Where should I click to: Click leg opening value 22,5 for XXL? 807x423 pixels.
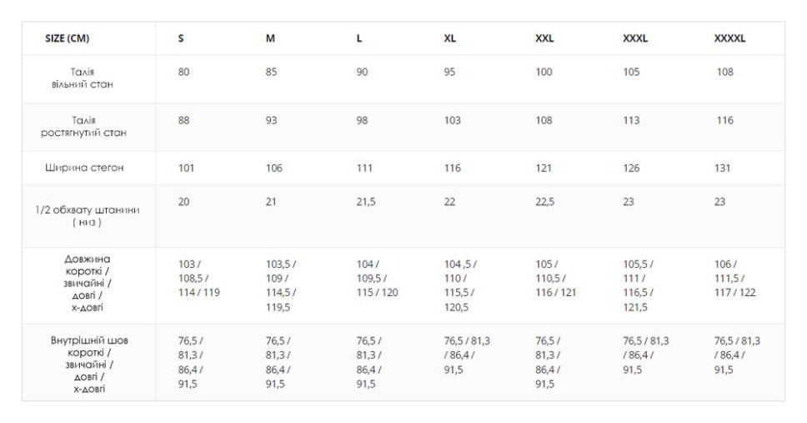(x=544, y=202)
